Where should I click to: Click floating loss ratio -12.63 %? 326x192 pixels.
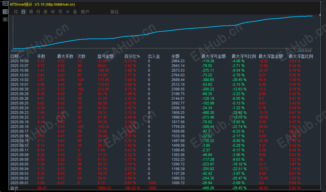[239, 89]
